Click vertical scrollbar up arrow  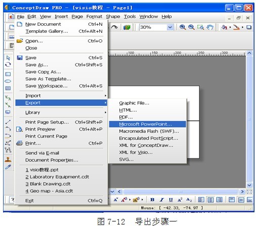click(249, 53)
